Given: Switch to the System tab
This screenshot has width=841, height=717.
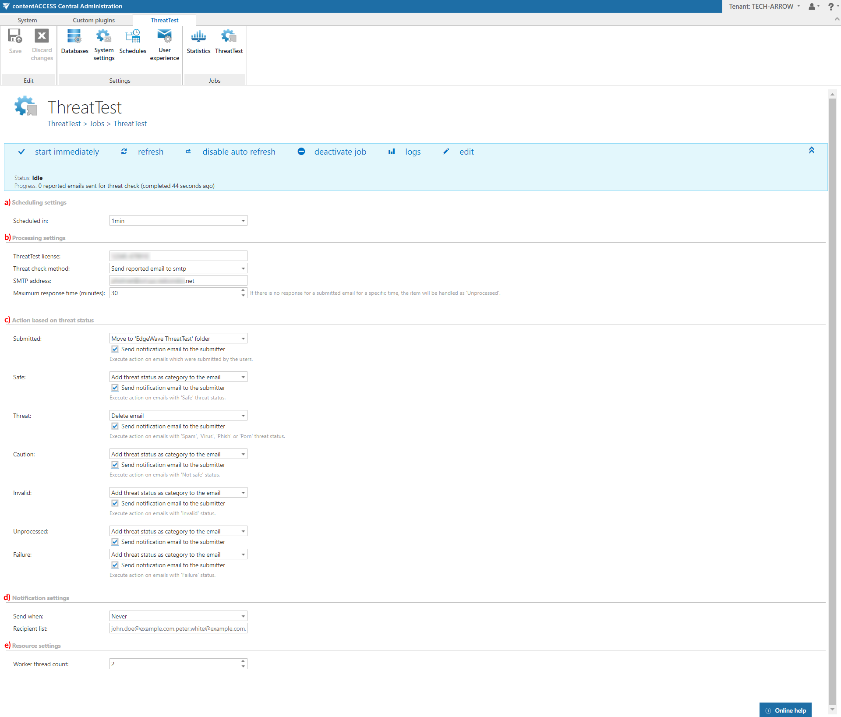Looking at the screenshot, I should click(27, 20).
